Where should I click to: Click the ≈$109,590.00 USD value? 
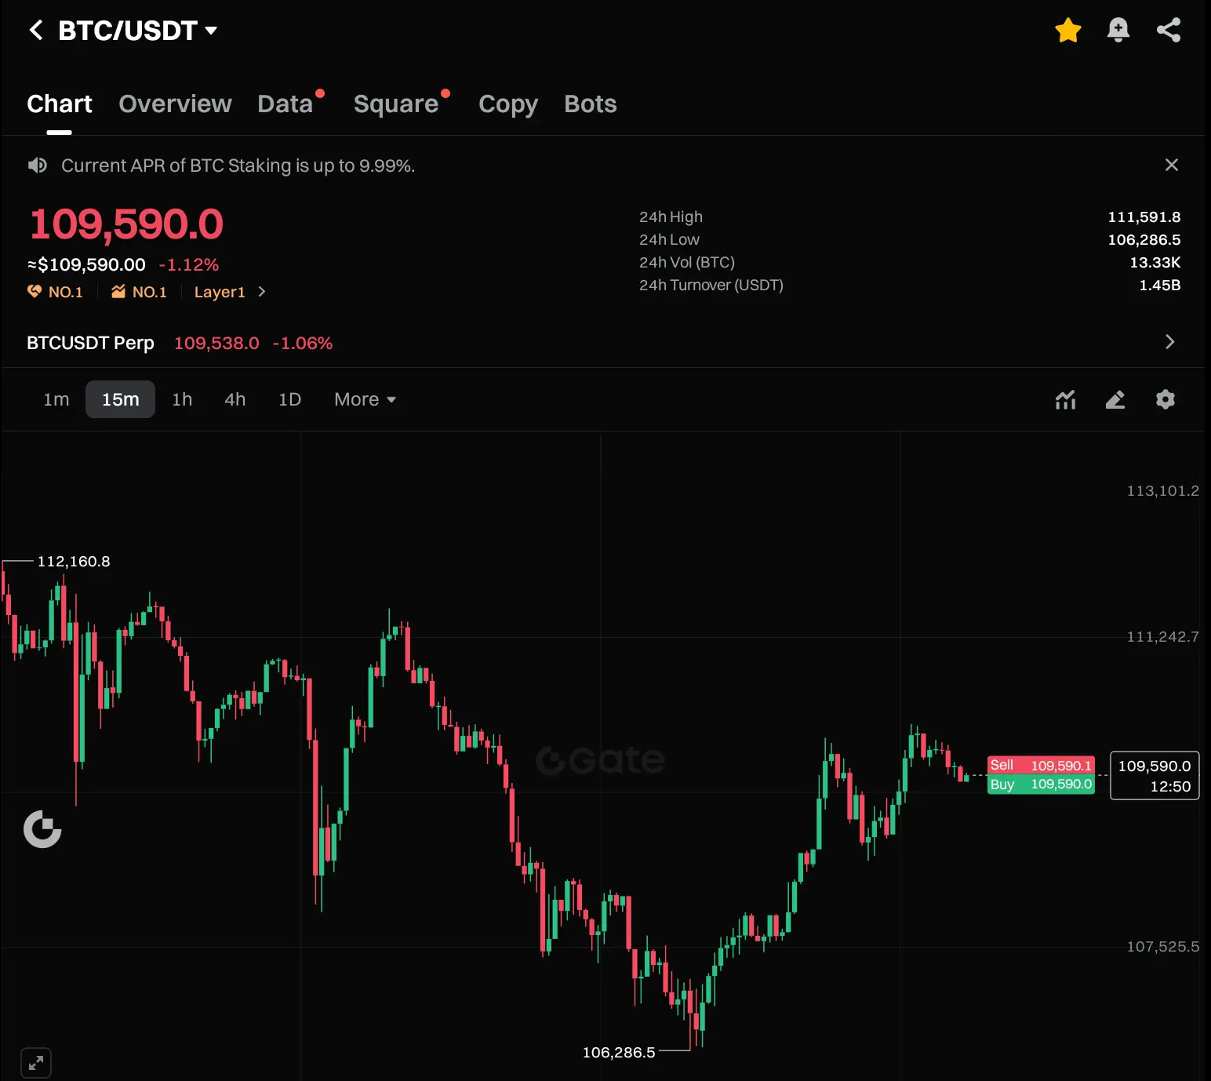tap(86, 265)
